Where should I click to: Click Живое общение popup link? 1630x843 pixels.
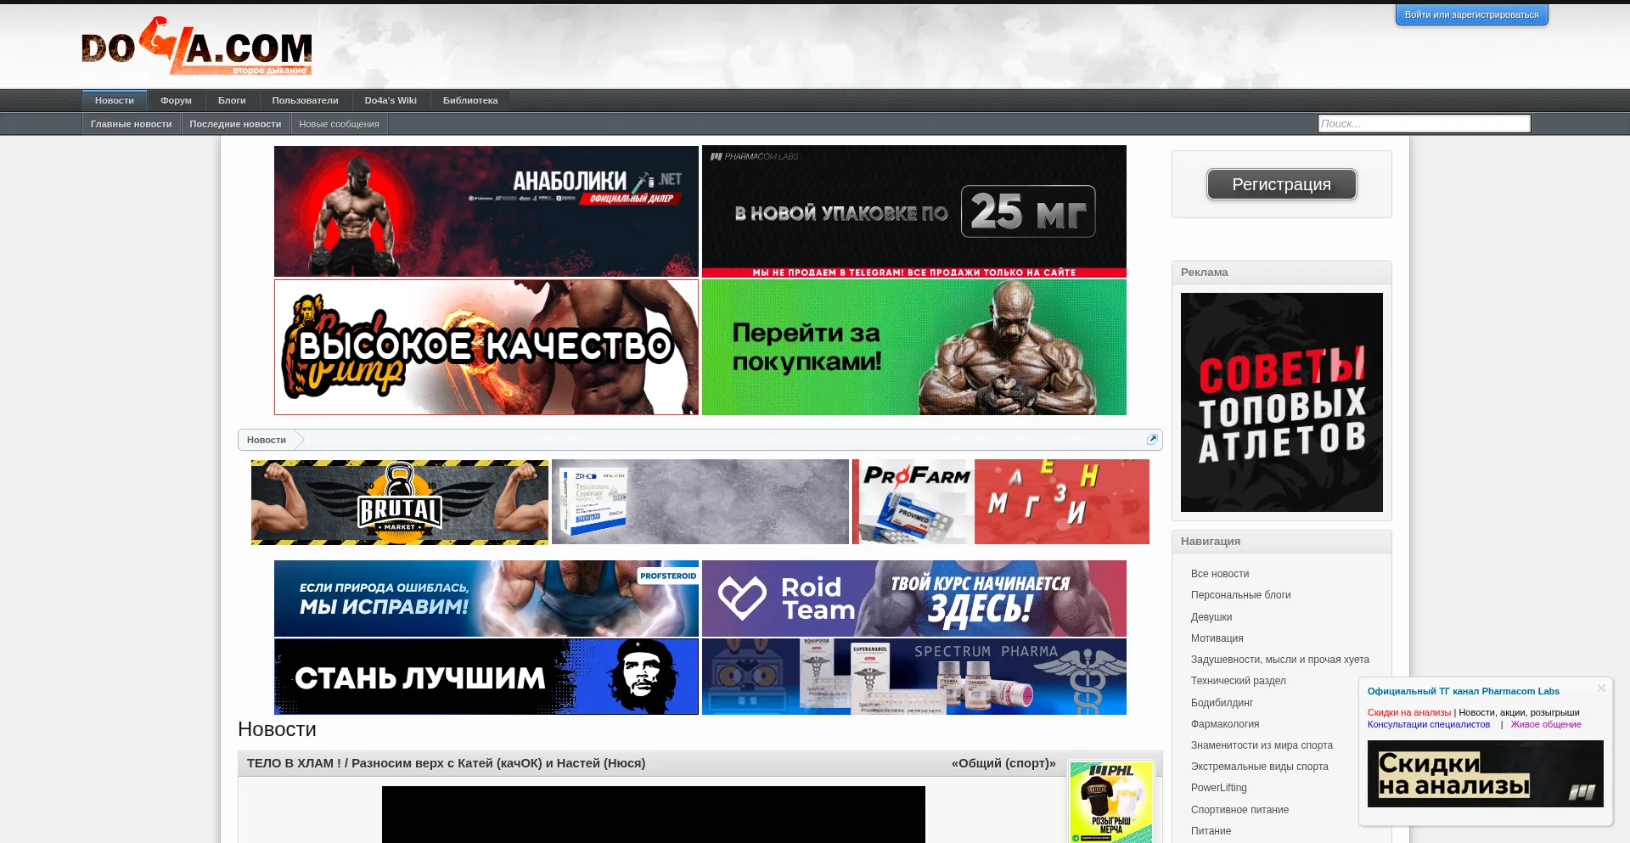1545,724
